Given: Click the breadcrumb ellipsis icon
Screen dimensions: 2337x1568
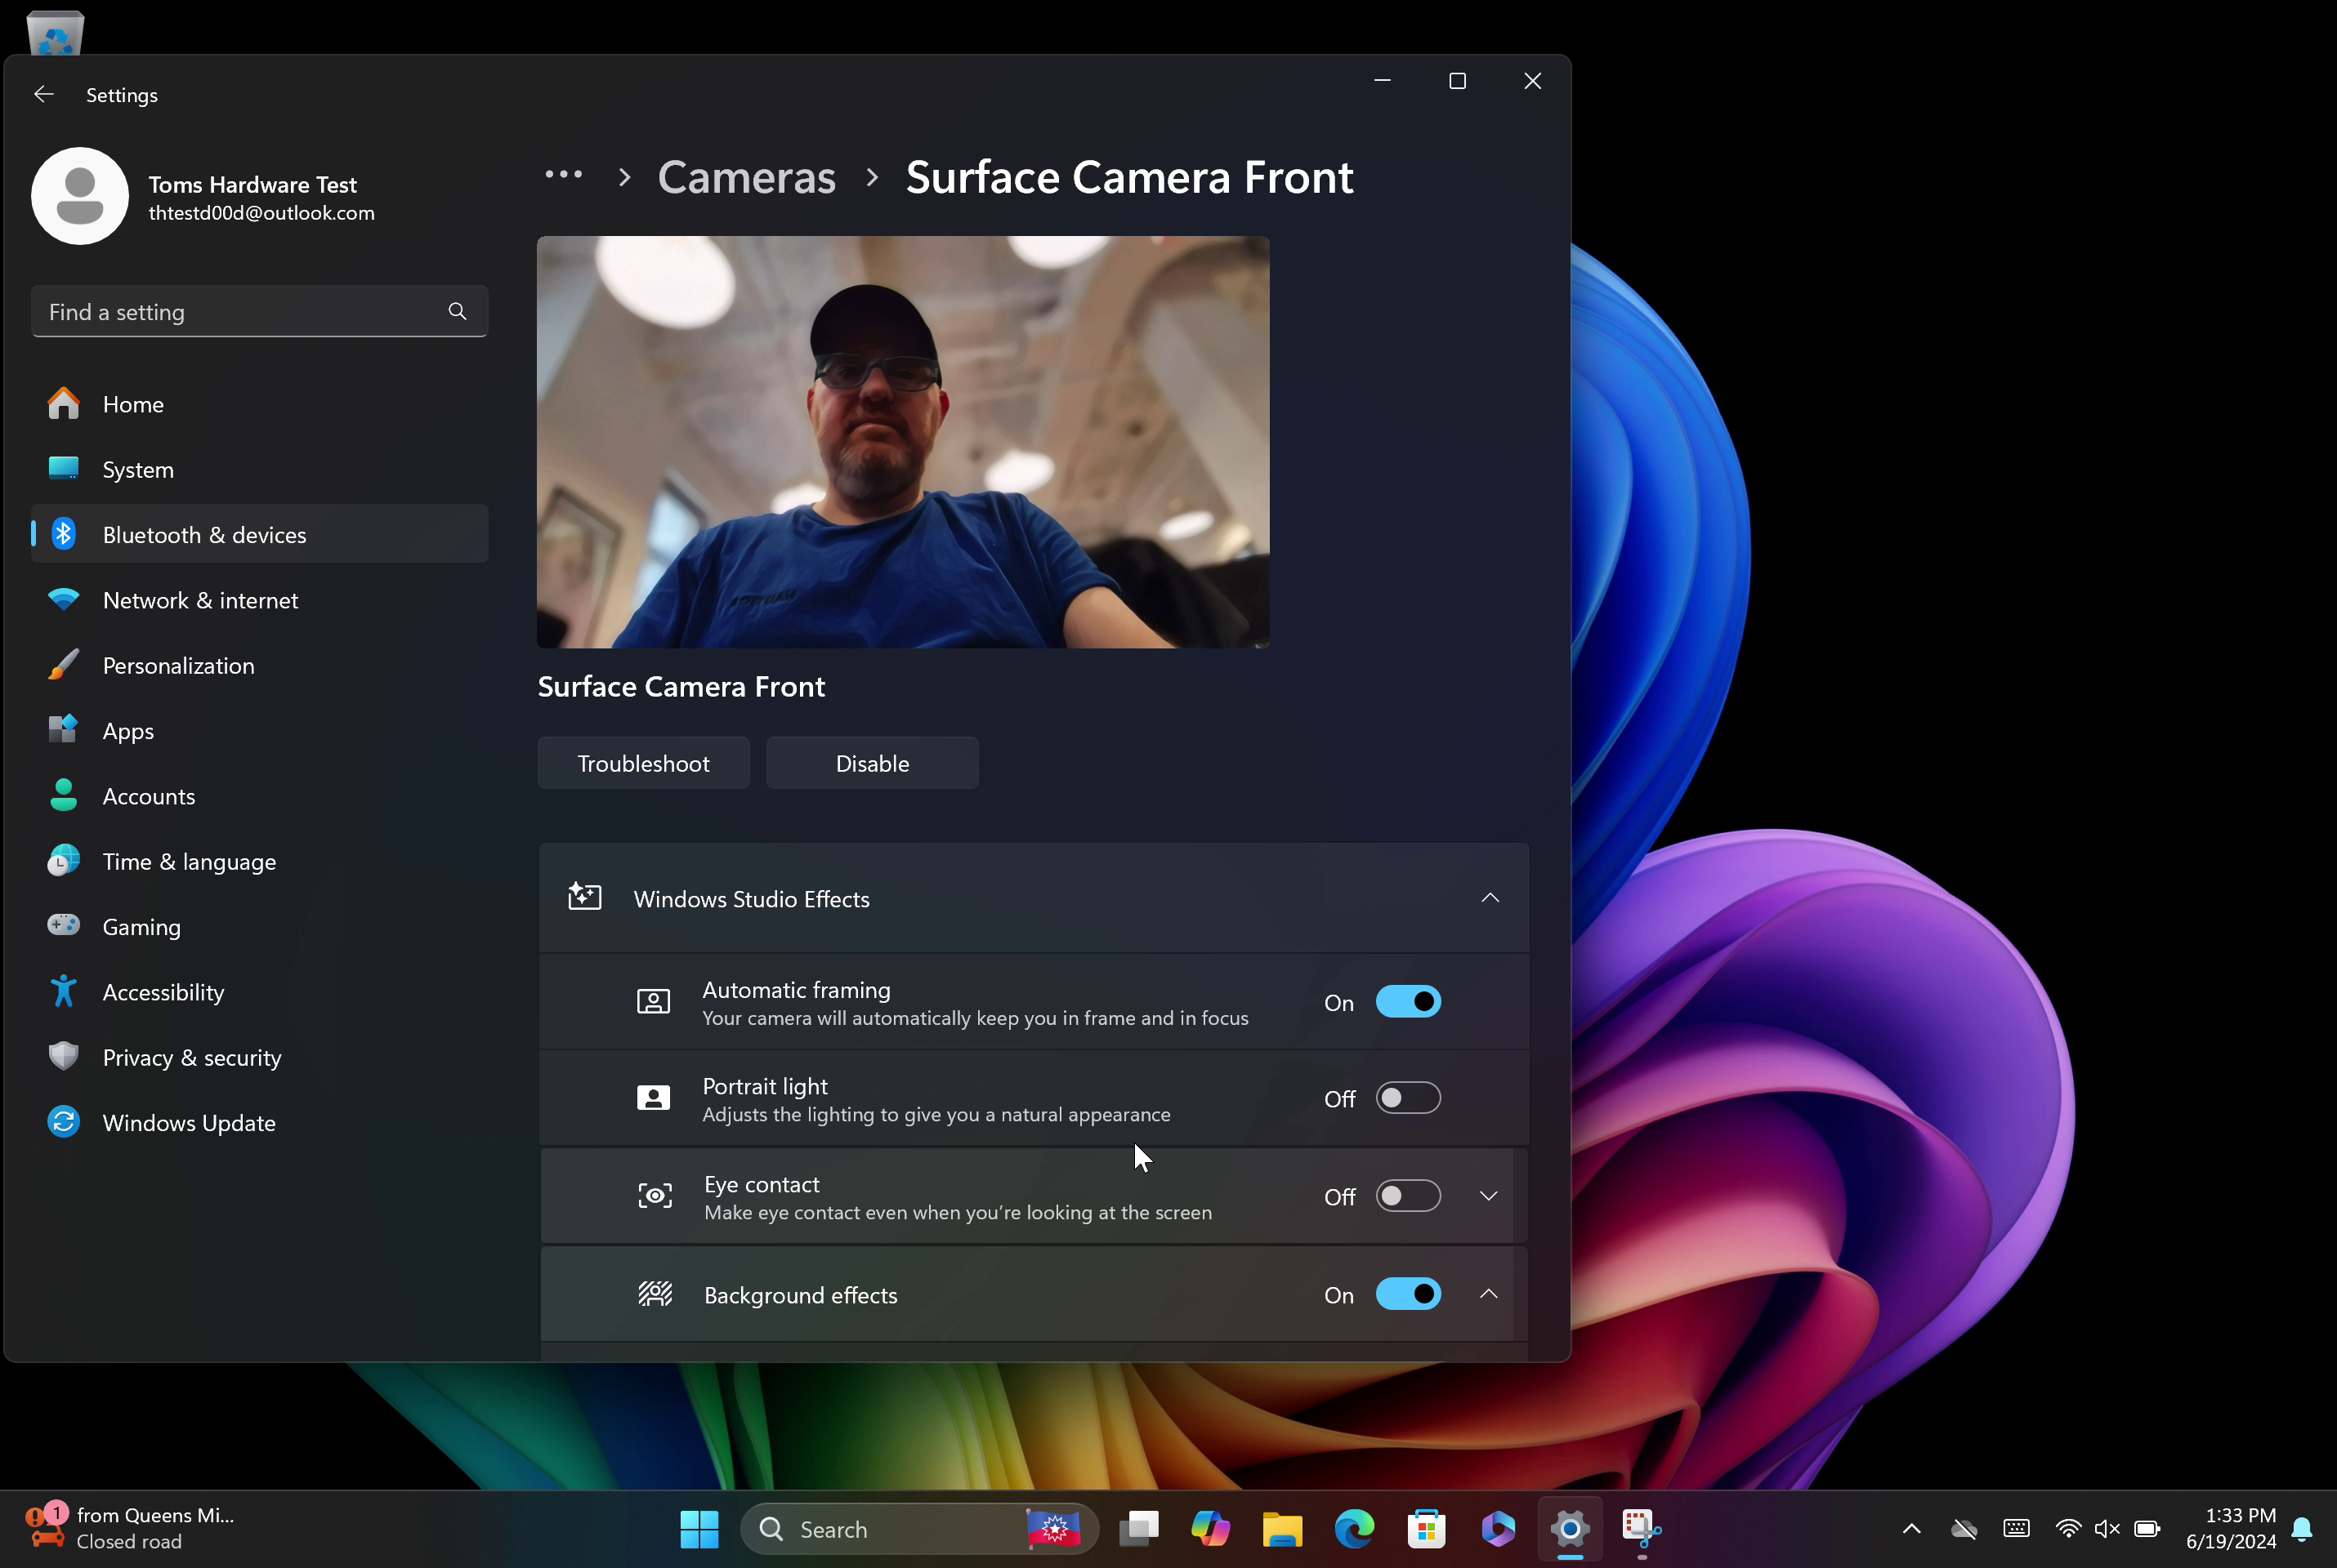Looking at the screenshot, I should [563, 176].
